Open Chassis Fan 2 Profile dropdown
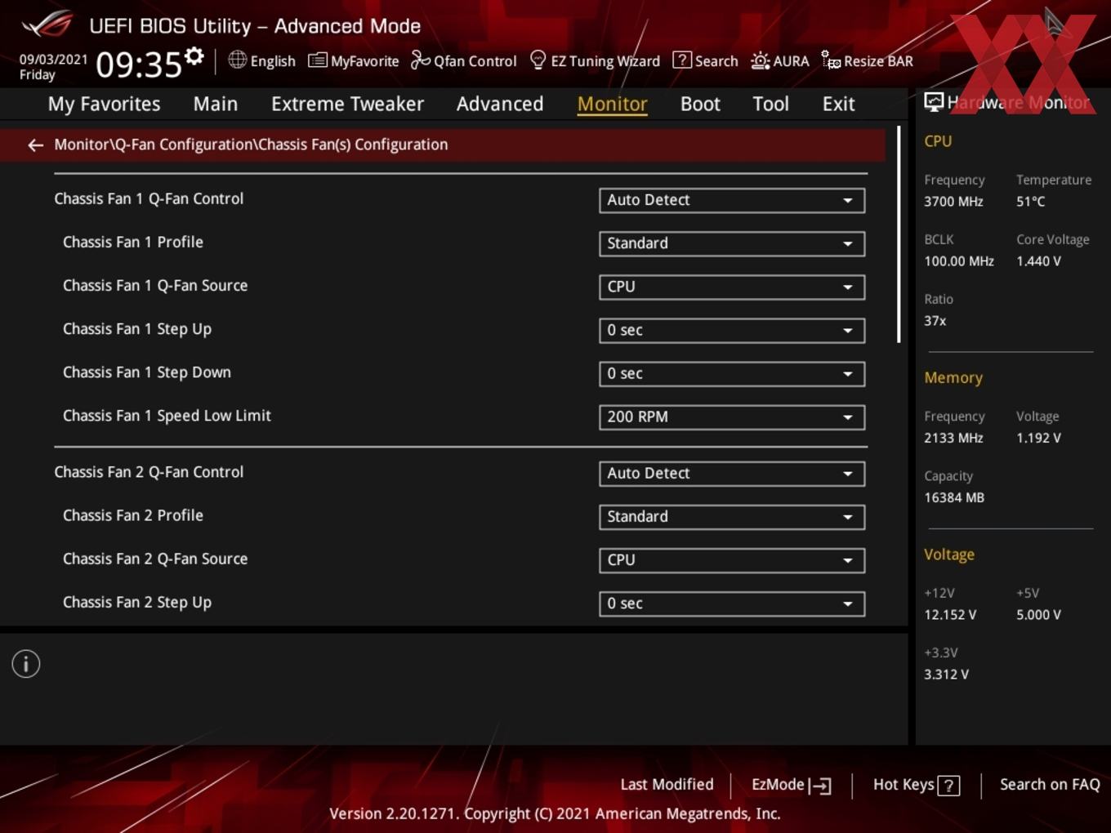The image size is (1111, 833). tap(732, 516)
